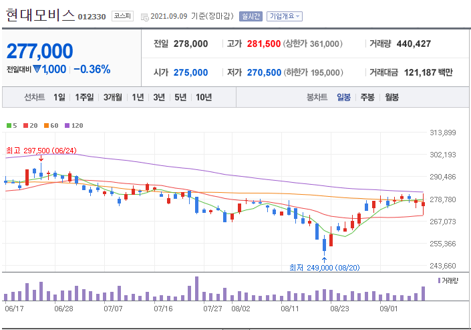
Task: Select the 5년 line chart tab
Action: pyautogui.click(x=180, y=97)
